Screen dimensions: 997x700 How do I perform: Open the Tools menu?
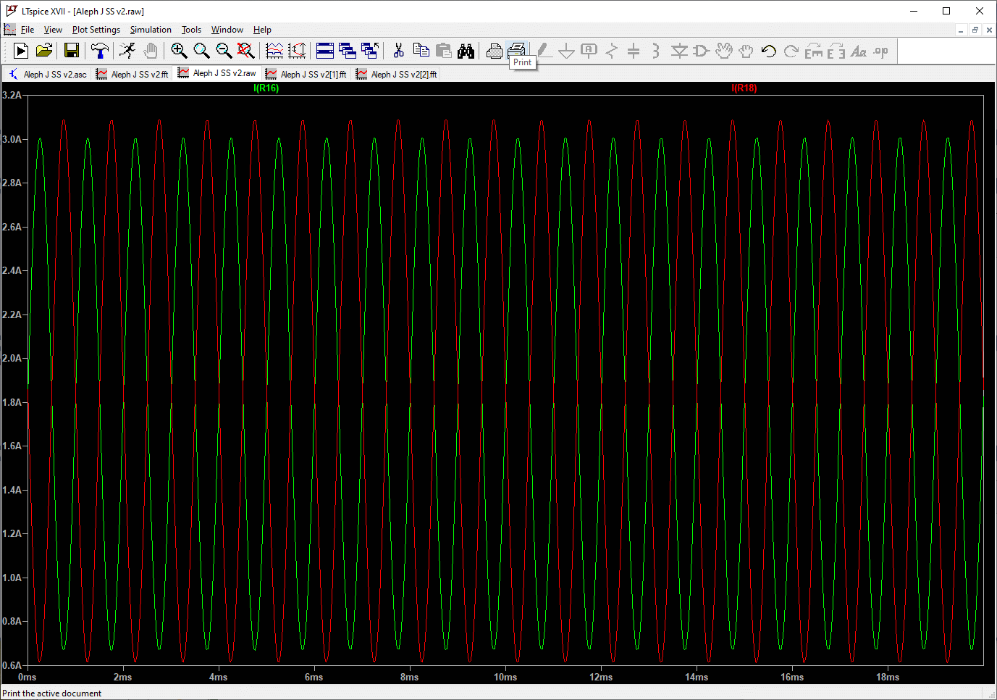191,30
